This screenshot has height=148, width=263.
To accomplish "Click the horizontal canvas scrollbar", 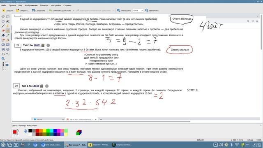I will pos(101,122).
